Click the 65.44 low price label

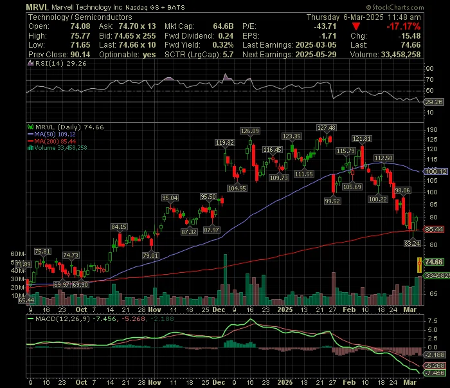[26, 300]
